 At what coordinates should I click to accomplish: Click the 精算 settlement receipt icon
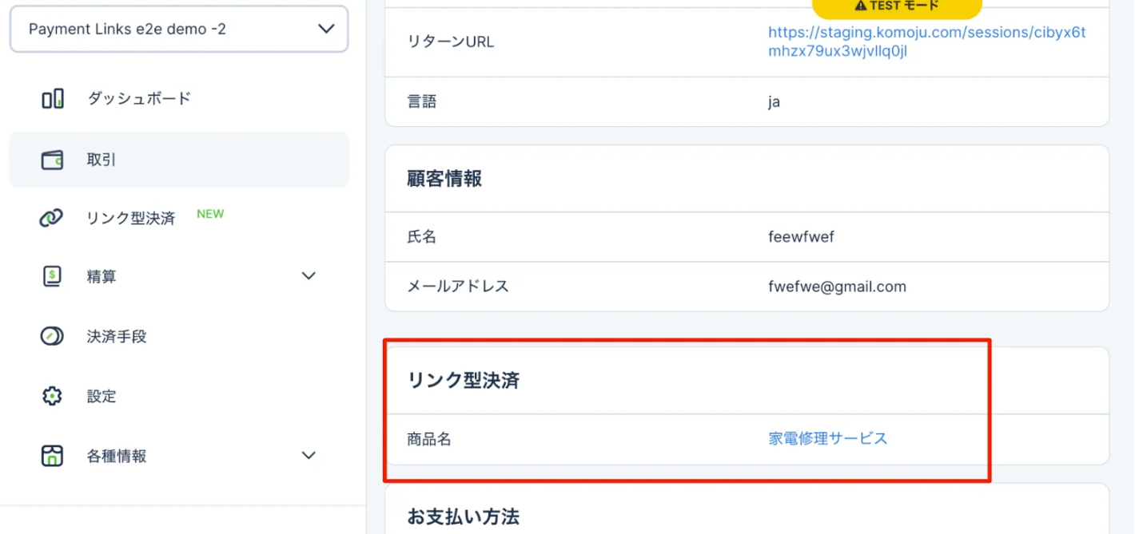coord(52,276)
